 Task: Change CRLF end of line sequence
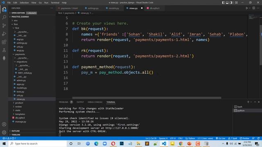coord(180,138)
